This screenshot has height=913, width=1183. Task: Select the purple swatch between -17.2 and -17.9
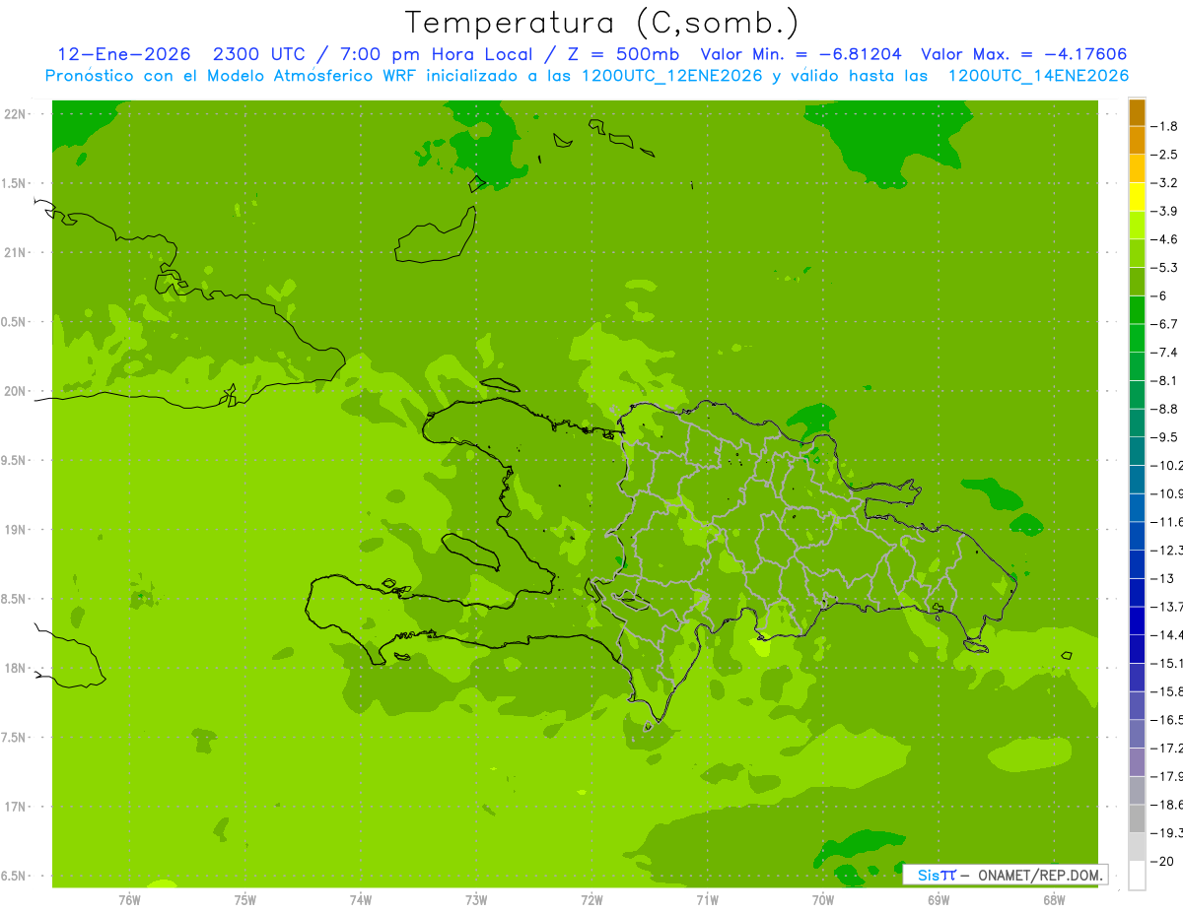pos(1137,762)
